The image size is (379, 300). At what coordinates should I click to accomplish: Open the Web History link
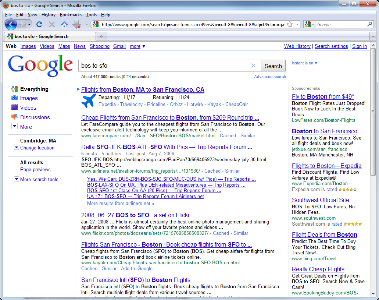click(x=297, y=46)
